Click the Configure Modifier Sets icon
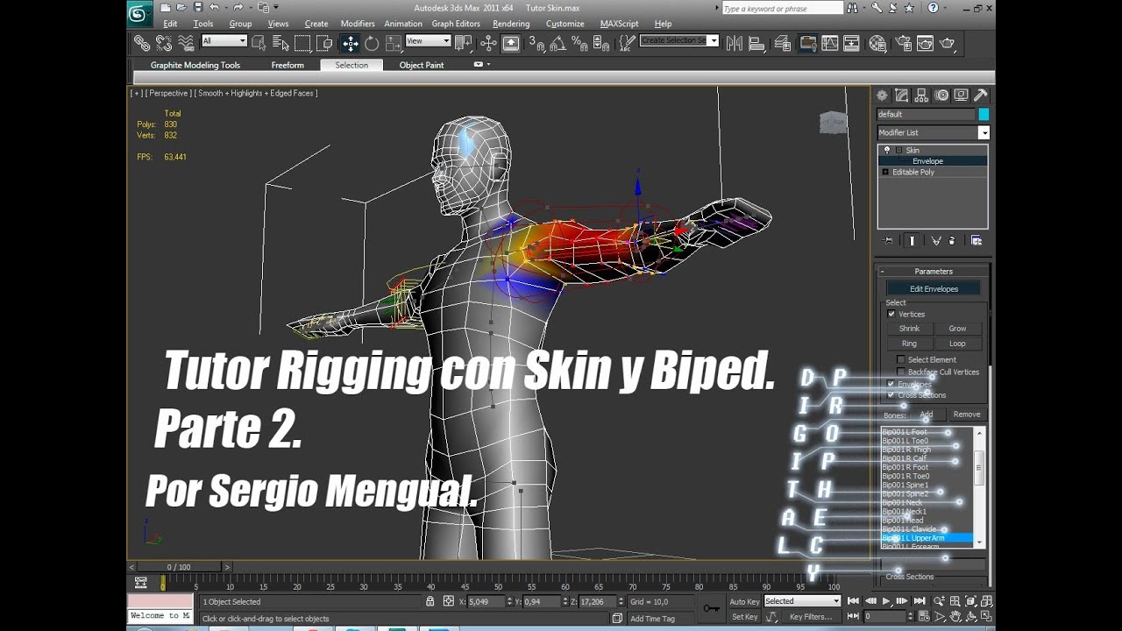The image size is (1122, 631). [x=976, y=240]
